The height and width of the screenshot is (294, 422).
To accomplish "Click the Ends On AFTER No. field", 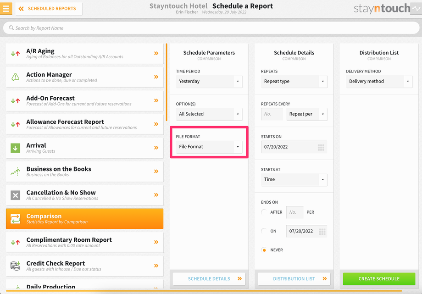I will pos(294,212).
